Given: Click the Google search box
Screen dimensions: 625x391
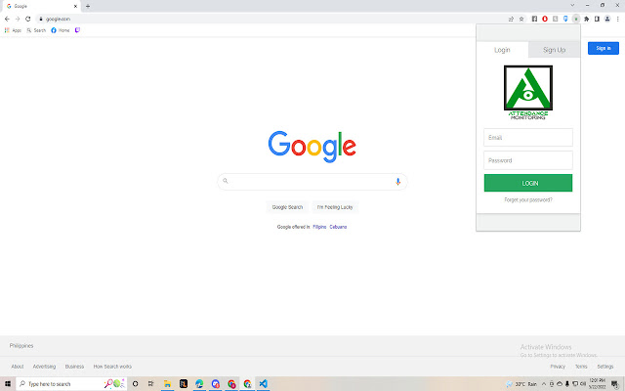Looking at the screenshot, I should pyautogui.click(x=312, y=182).
